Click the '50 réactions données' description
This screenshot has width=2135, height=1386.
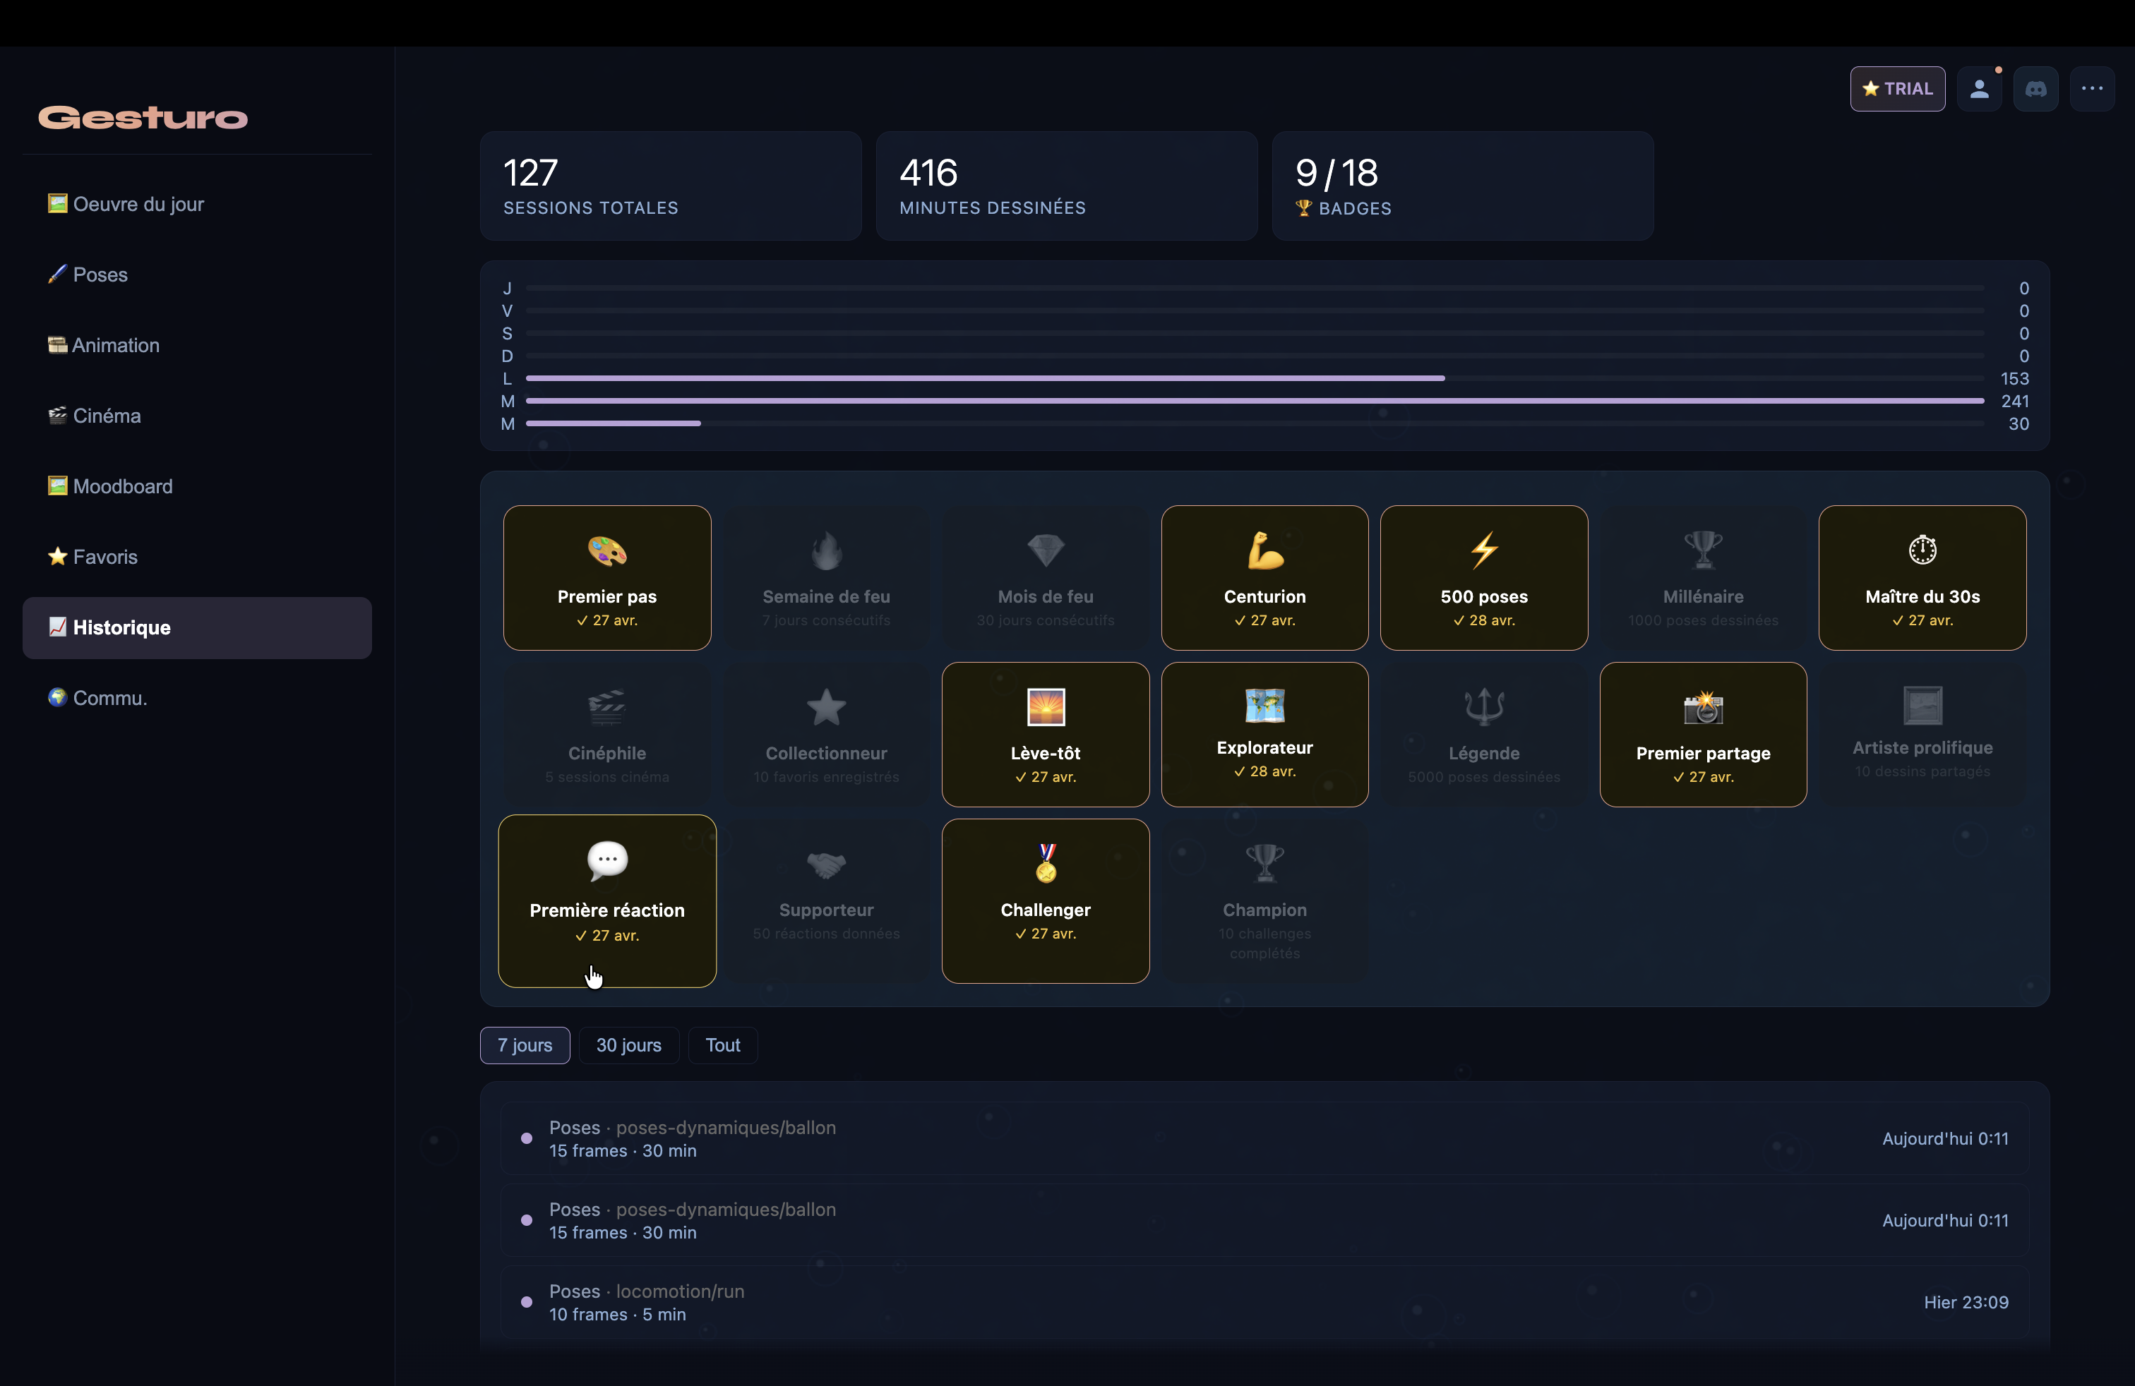826,934
